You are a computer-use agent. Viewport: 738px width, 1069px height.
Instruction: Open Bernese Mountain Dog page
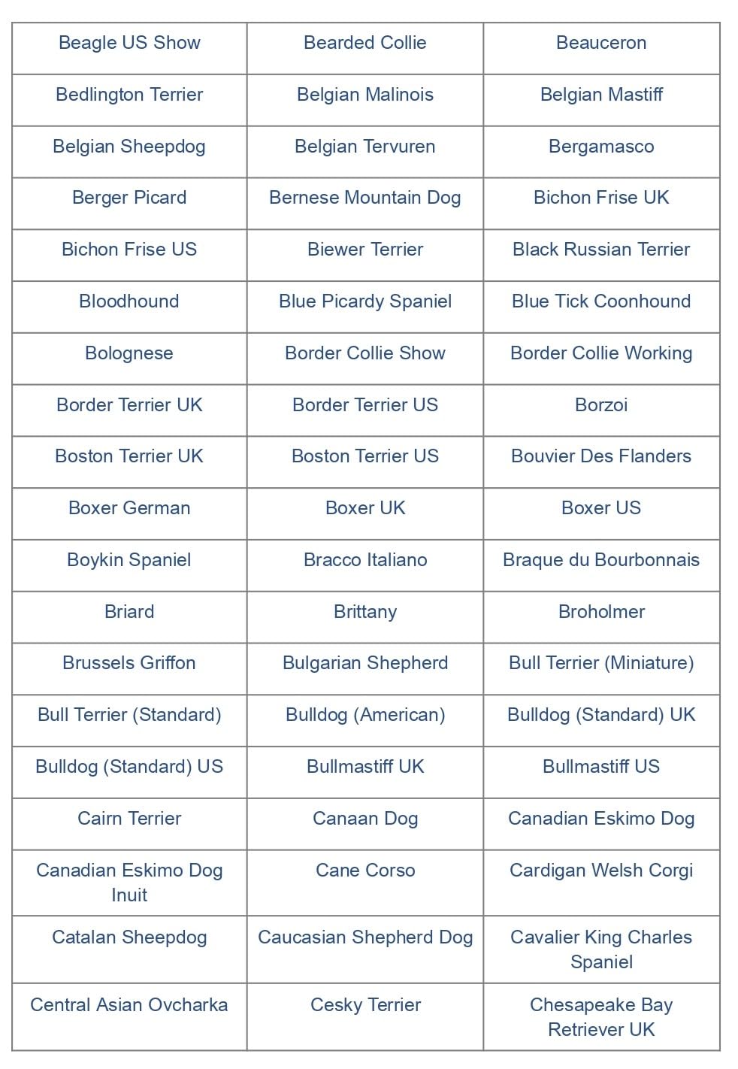(364, 198)
